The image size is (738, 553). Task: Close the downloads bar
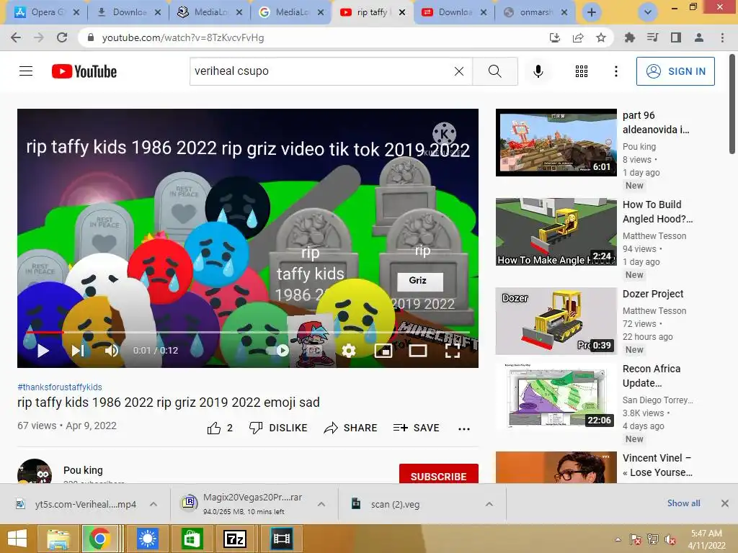725,503
